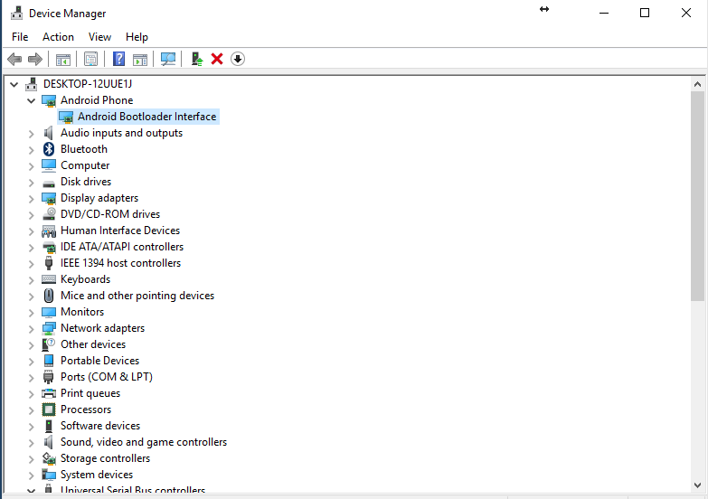Click the black down-arrow Disable device icon
Image resolution: width=708 pixels, height=499 pixels.
[238, 59]
